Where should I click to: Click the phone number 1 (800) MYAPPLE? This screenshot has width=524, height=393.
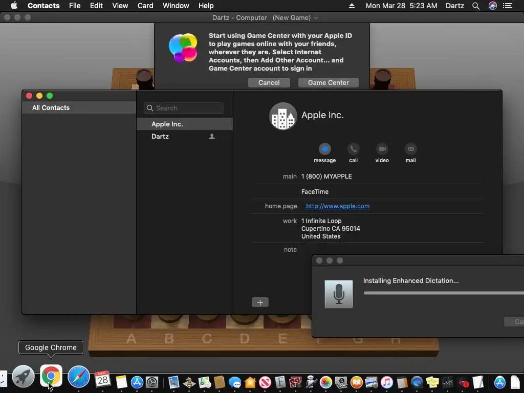326,177
